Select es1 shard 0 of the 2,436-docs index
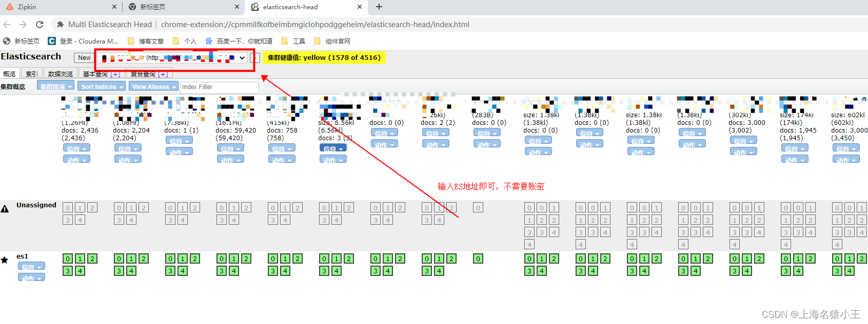 (68, 258)
